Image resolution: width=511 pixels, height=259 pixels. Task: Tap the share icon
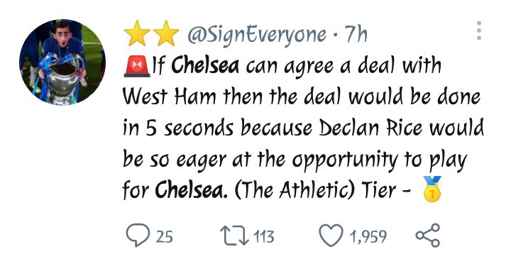click(x=427, y=235)
